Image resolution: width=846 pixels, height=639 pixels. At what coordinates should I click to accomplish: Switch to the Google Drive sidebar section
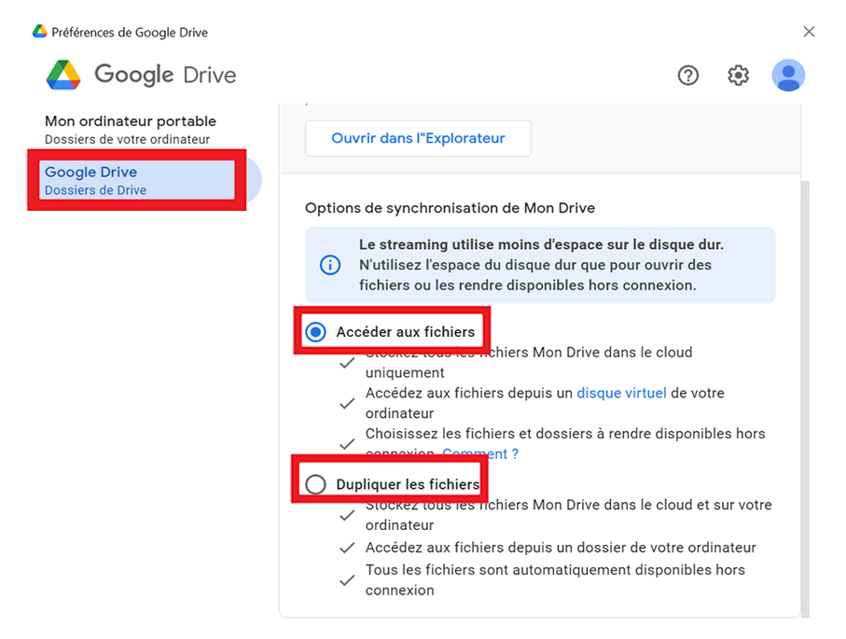click(x=145, y=180)
